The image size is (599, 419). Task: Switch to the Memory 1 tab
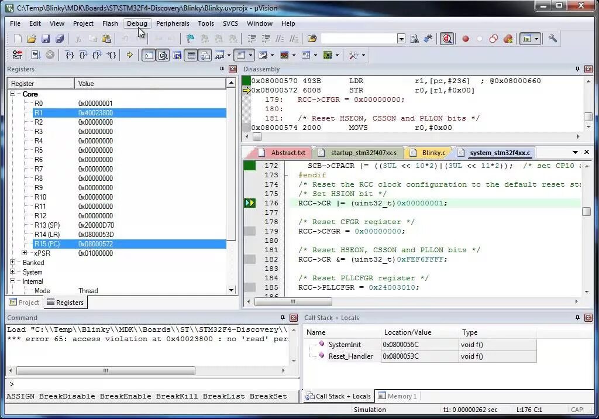pos(397,396)
